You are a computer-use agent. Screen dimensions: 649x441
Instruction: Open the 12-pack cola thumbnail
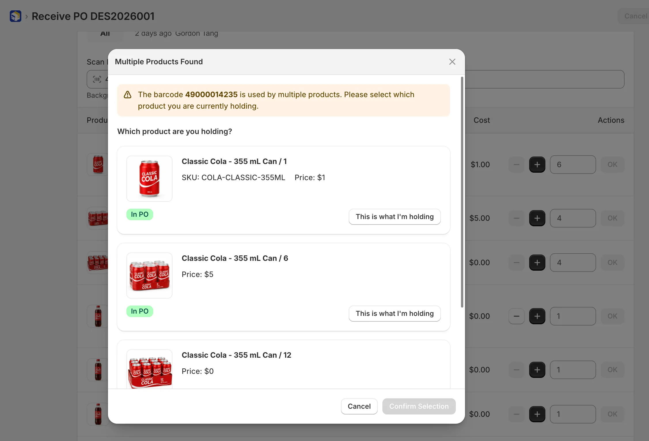149,369
